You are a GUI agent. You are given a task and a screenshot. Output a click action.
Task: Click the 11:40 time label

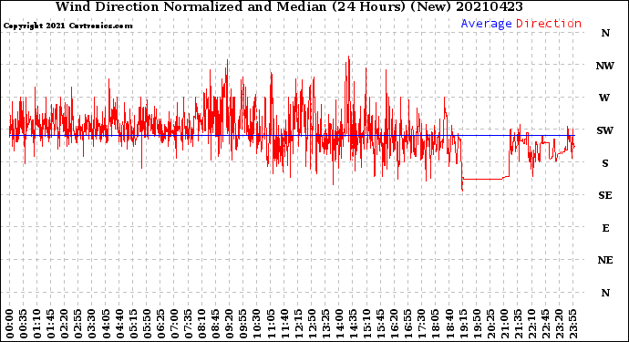coord(284,324)
